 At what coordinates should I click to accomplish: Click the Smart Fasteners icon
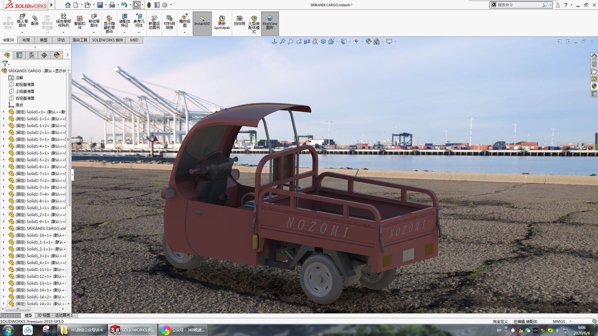point(79,22)
